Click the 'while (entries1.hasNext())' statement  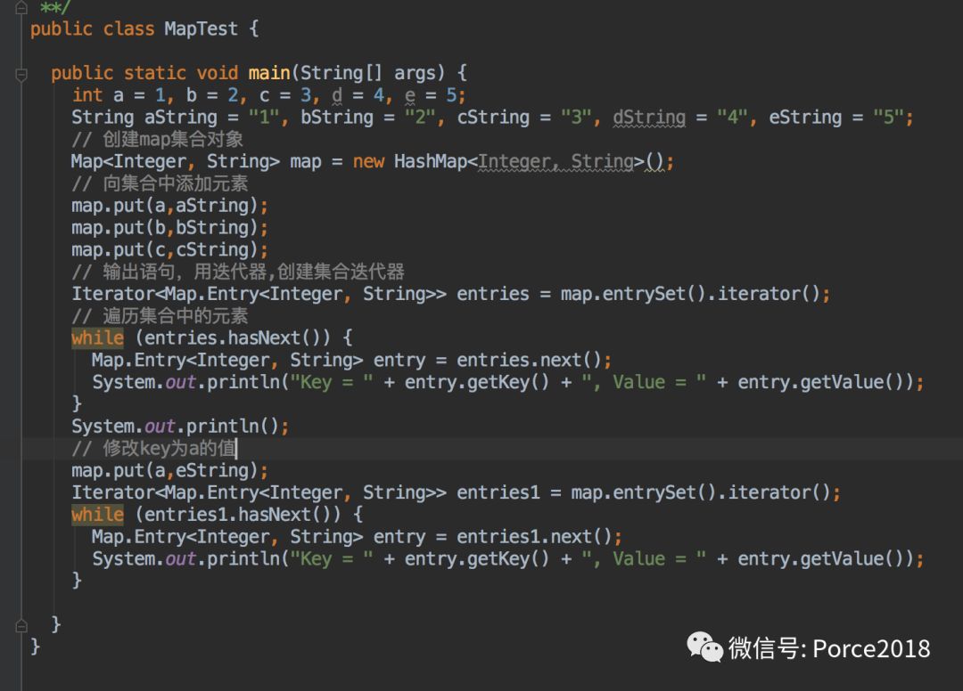pyautogui.click(x=217, y=515)
